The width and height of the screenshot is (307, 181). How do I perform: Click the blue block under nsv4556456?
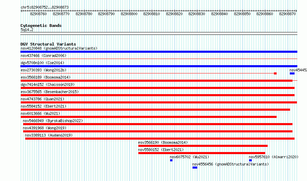click(x=195, y=168)
